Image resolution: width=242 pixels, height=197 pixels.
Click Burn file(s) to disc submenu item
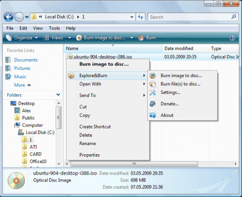tap(182, 84)
